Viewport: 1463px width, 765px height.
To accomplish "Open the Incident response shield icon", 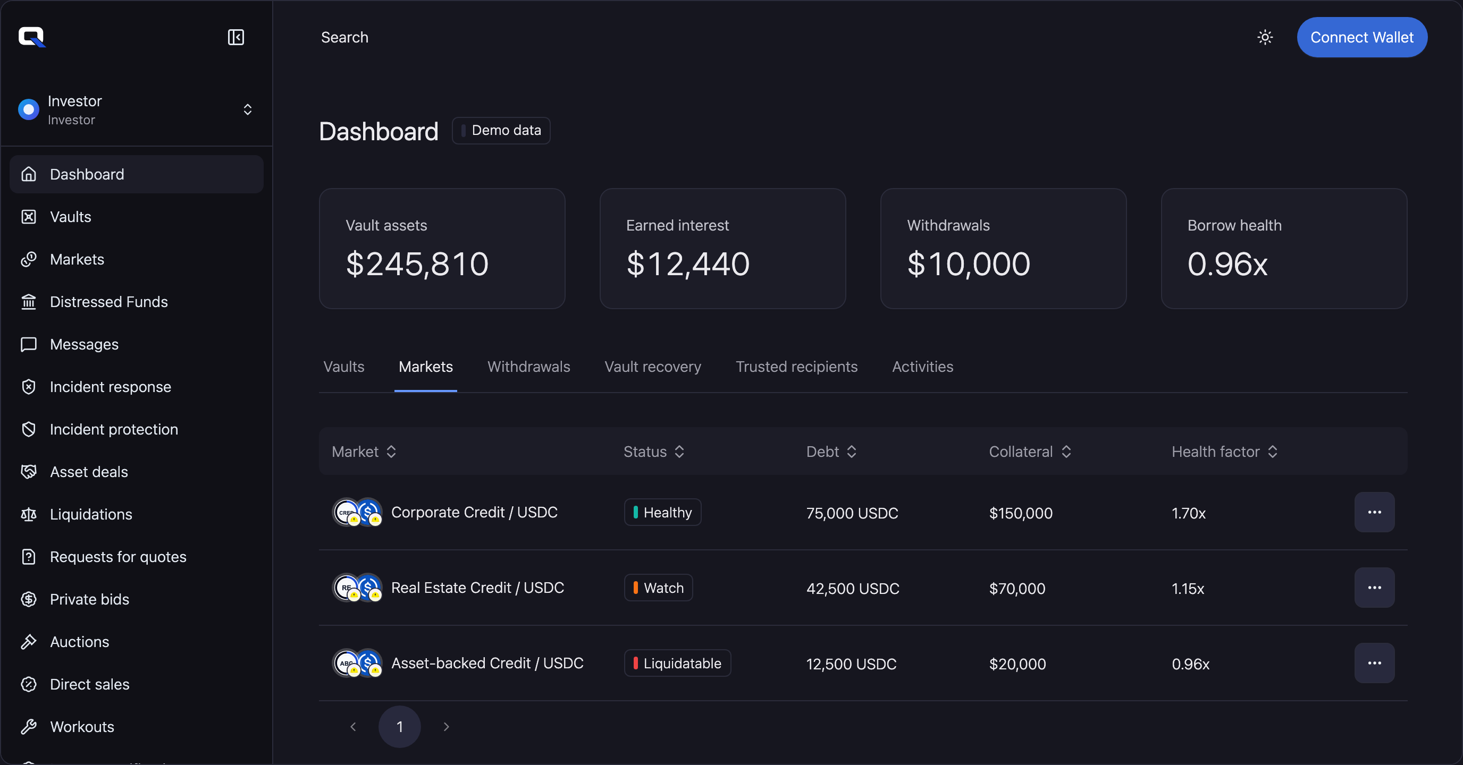I will [29, 387].
